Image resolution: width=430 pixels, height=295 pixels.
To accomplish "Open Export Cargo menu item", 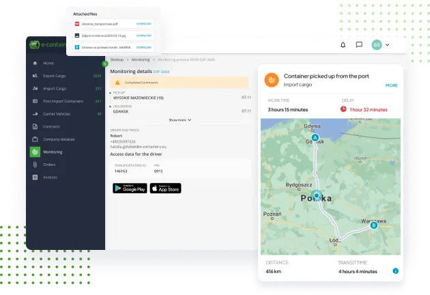I will tap(55, 76).
